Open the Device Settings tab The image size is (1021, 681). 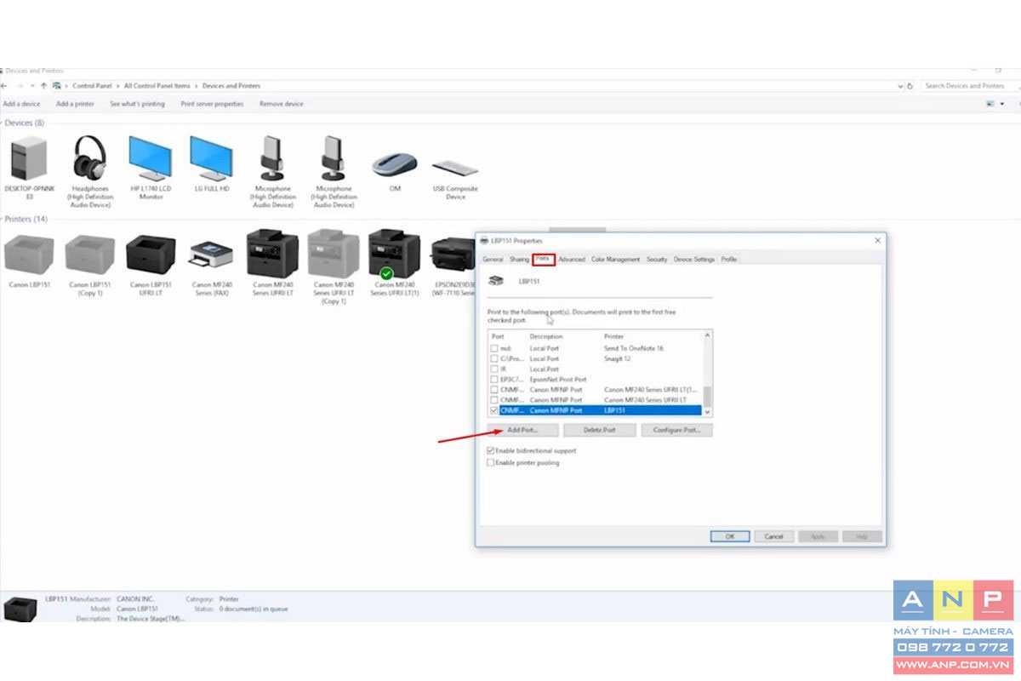(x=694, y=259)
